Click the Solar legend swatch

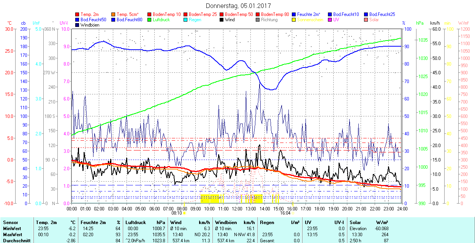(366, 20)
